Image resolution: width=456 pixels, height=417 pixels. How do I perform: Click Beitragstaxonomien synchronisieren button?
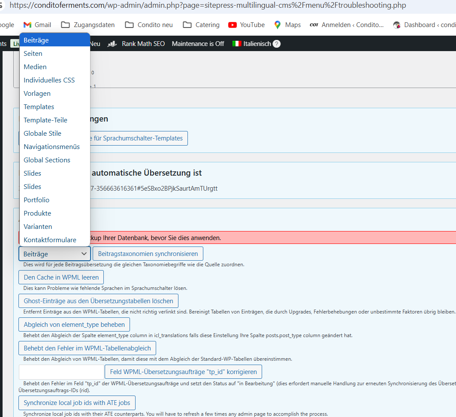coord(148,254)
